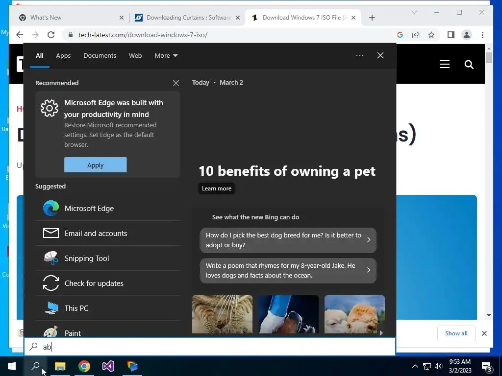Click See what the new Bing can do
The image size is (502, 376).
255,217
